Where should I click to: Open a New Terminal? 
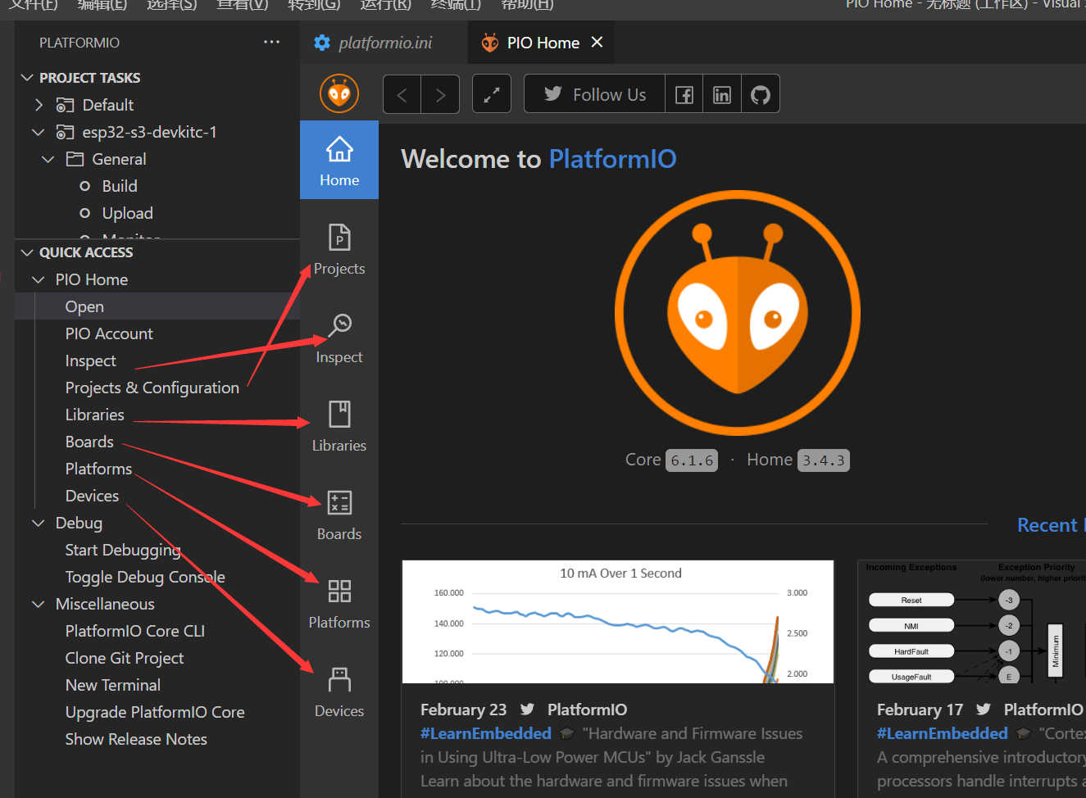[x=113, y=685]
